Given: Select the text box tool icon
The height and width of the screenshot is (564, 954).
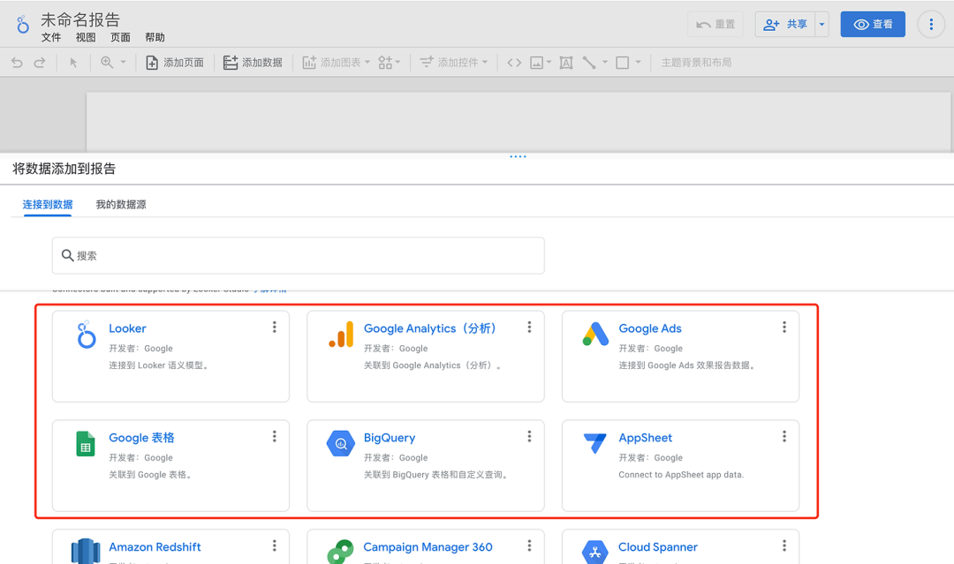Looking at the screenshot, I should 565,62.
